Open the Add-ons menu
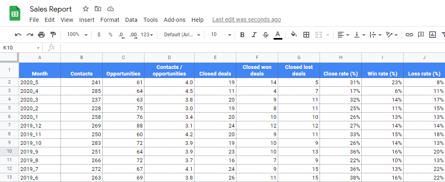Viewport: 445px width, 182px height. pos(175,20)
